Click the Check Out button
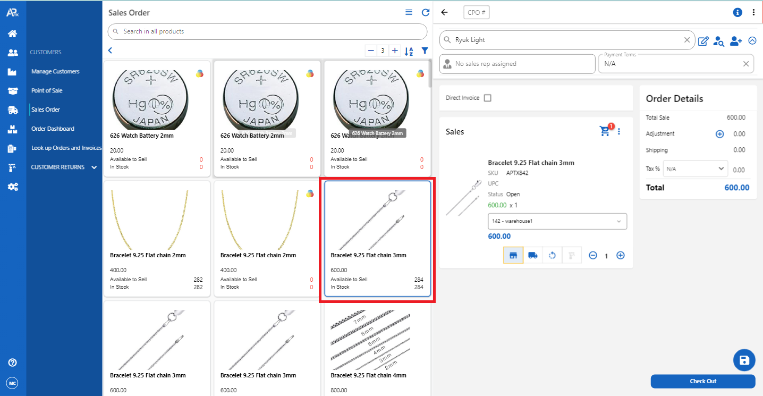The height and width of the screenshot is (396, 763). coord(702,381)
